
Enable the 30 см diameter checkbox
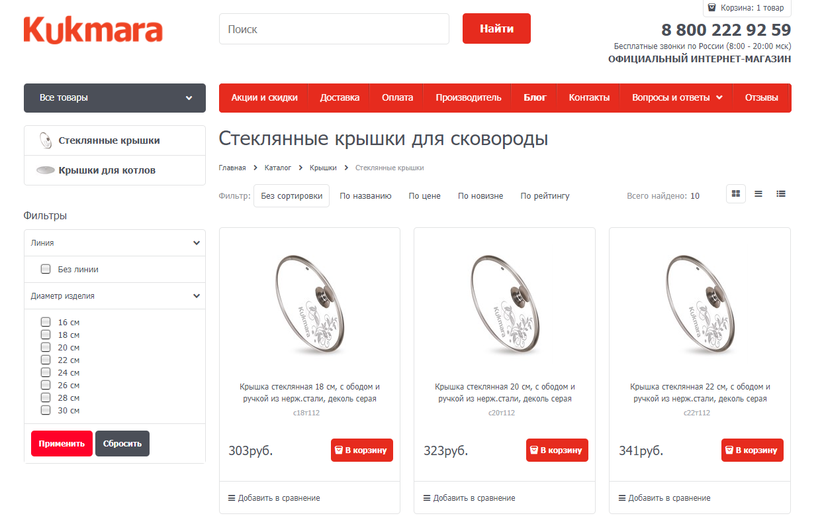(46, 410)
